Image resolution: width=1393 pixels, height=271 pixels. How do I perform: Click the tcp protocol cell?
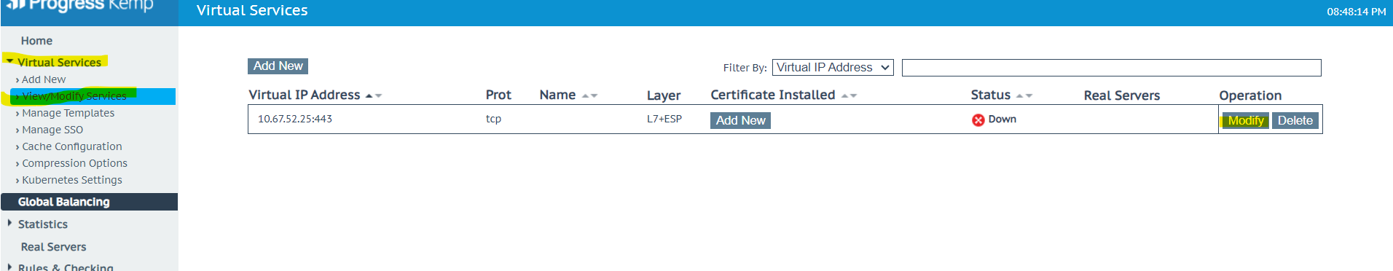tap(493, 119)
